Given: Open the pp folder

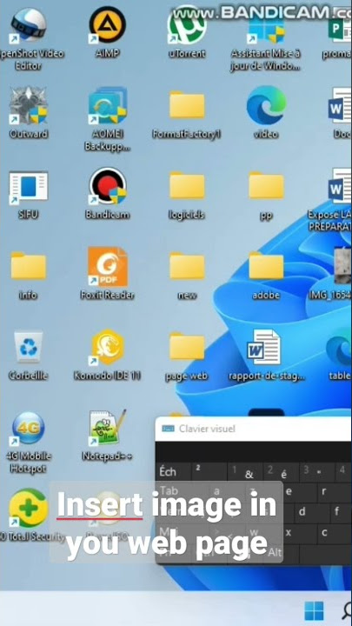Looking at the screenshot, I should pyautogui.click(x=266, y=186).
